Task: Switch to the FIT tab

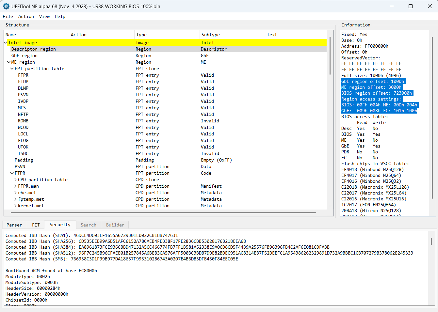Action: click(36, 225)
